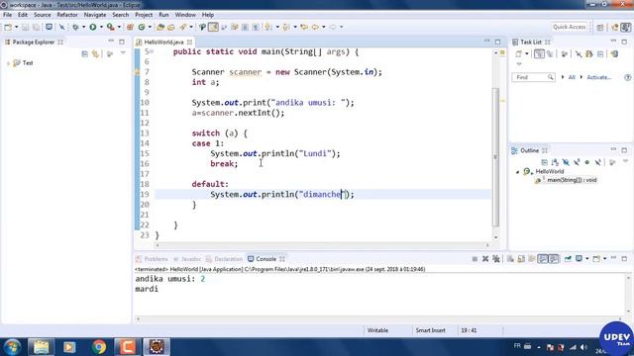Open the New Task dropdown arrow in Task List
Image resolution: width=634 pixels, height=356 pixels.
pyautogui.click(x=527, y=53)
